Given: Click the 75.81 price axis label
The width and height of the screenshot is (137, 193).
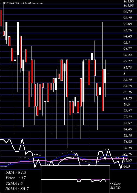Looking at the screenshot, I should pos(128,123).
